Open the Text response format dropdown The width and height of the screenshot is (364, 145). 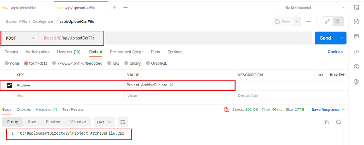[x=104, y=122]
